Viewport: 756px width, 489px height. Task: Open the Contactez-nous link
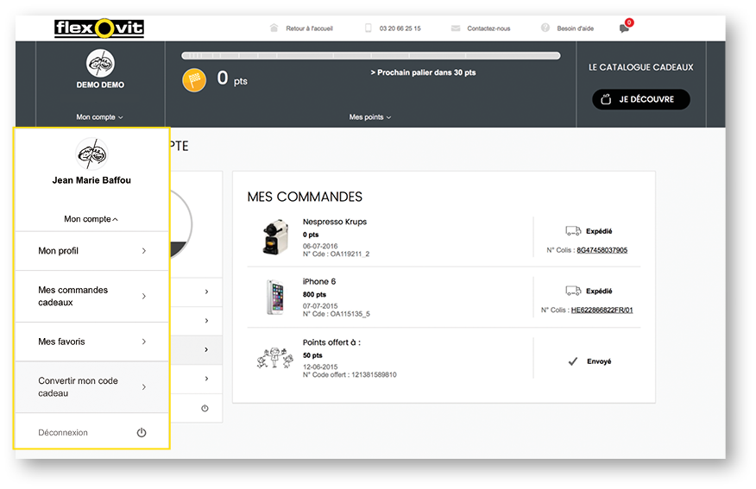(488, 28)
